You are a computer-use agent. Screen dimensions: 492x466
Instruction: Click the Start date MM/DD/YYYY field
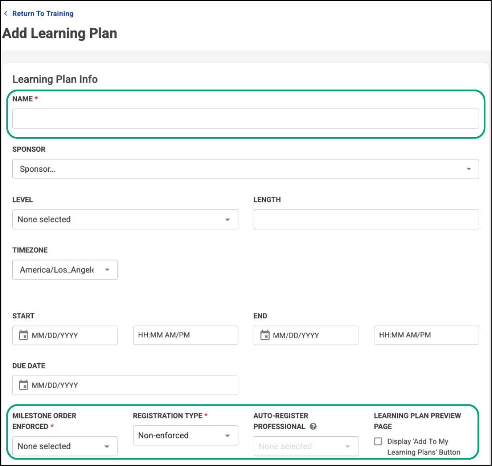(x=71, y=335)
